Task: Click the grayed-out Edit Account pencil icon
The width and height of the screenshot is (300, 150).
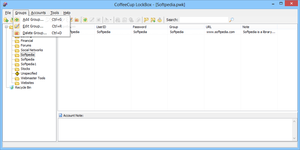Action: pos(92,20)
